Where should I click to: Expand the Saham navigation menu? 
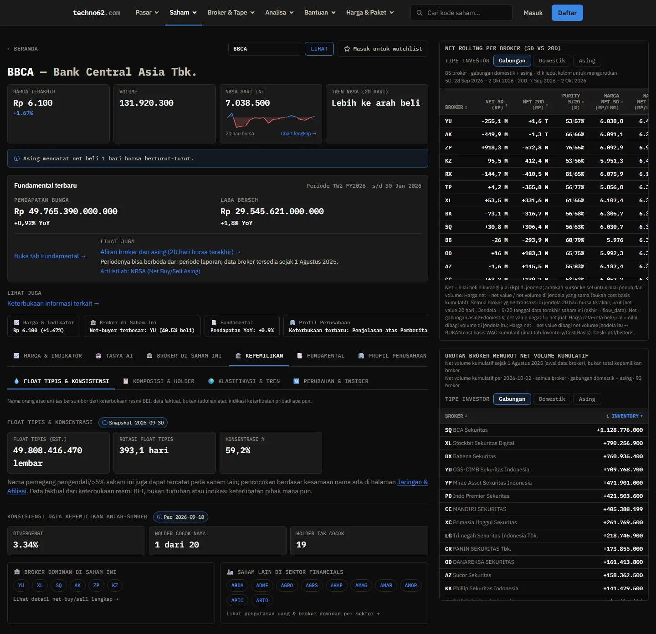(x=183, y=13)
